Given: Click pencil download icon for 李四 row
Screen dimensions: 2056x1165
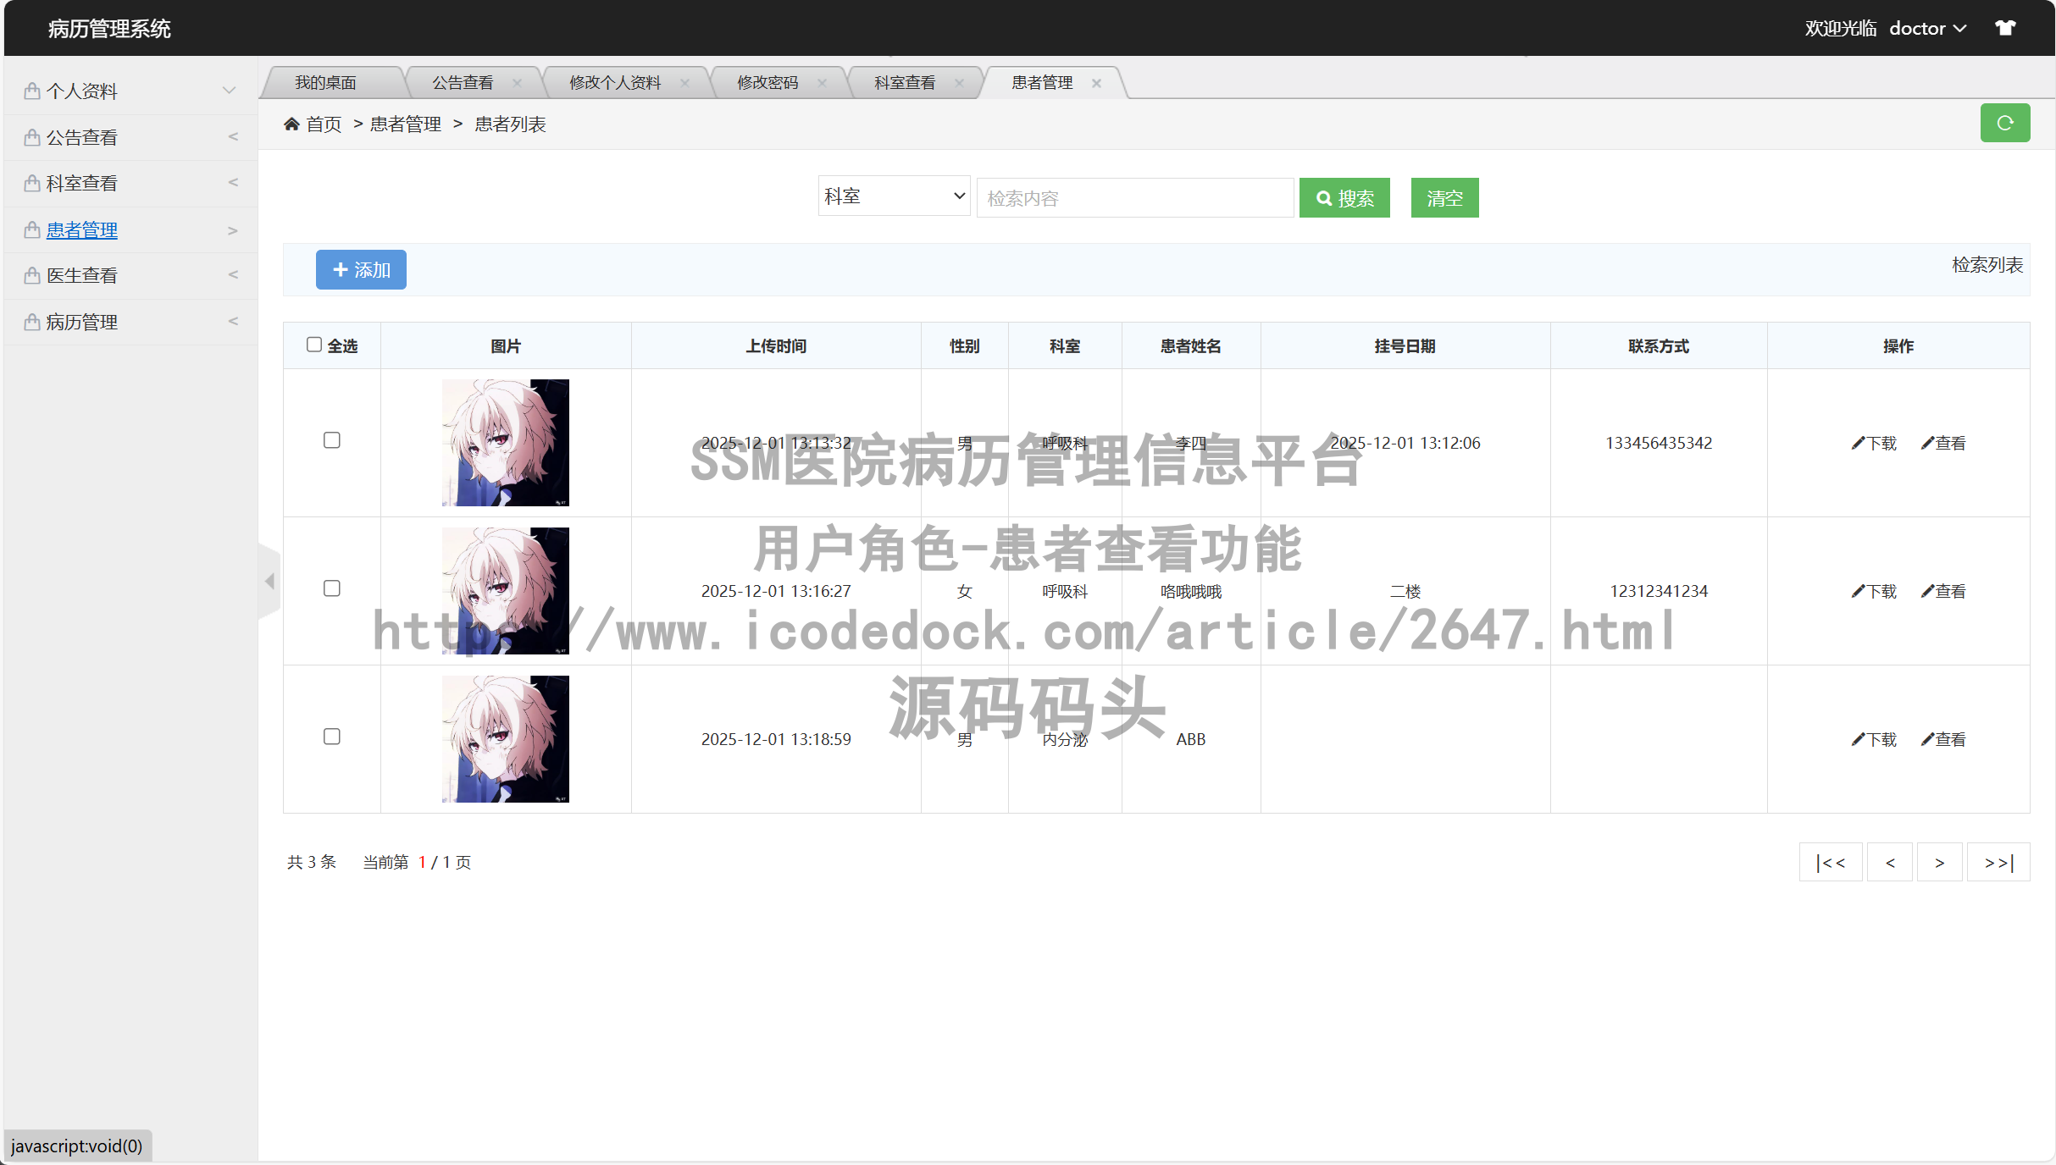Looking at the screenshot, I should click(x=1859, y=443).
